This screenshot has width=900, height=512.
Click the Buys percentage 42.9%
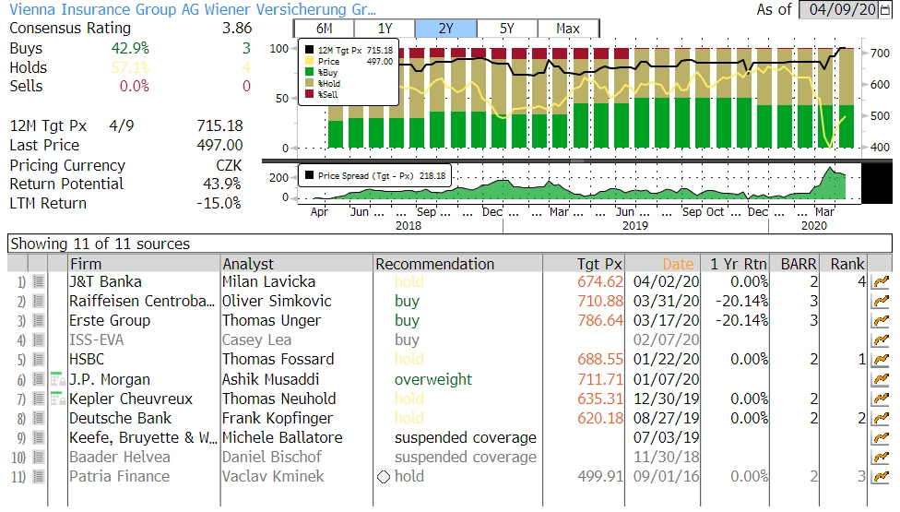pos(130,48)
